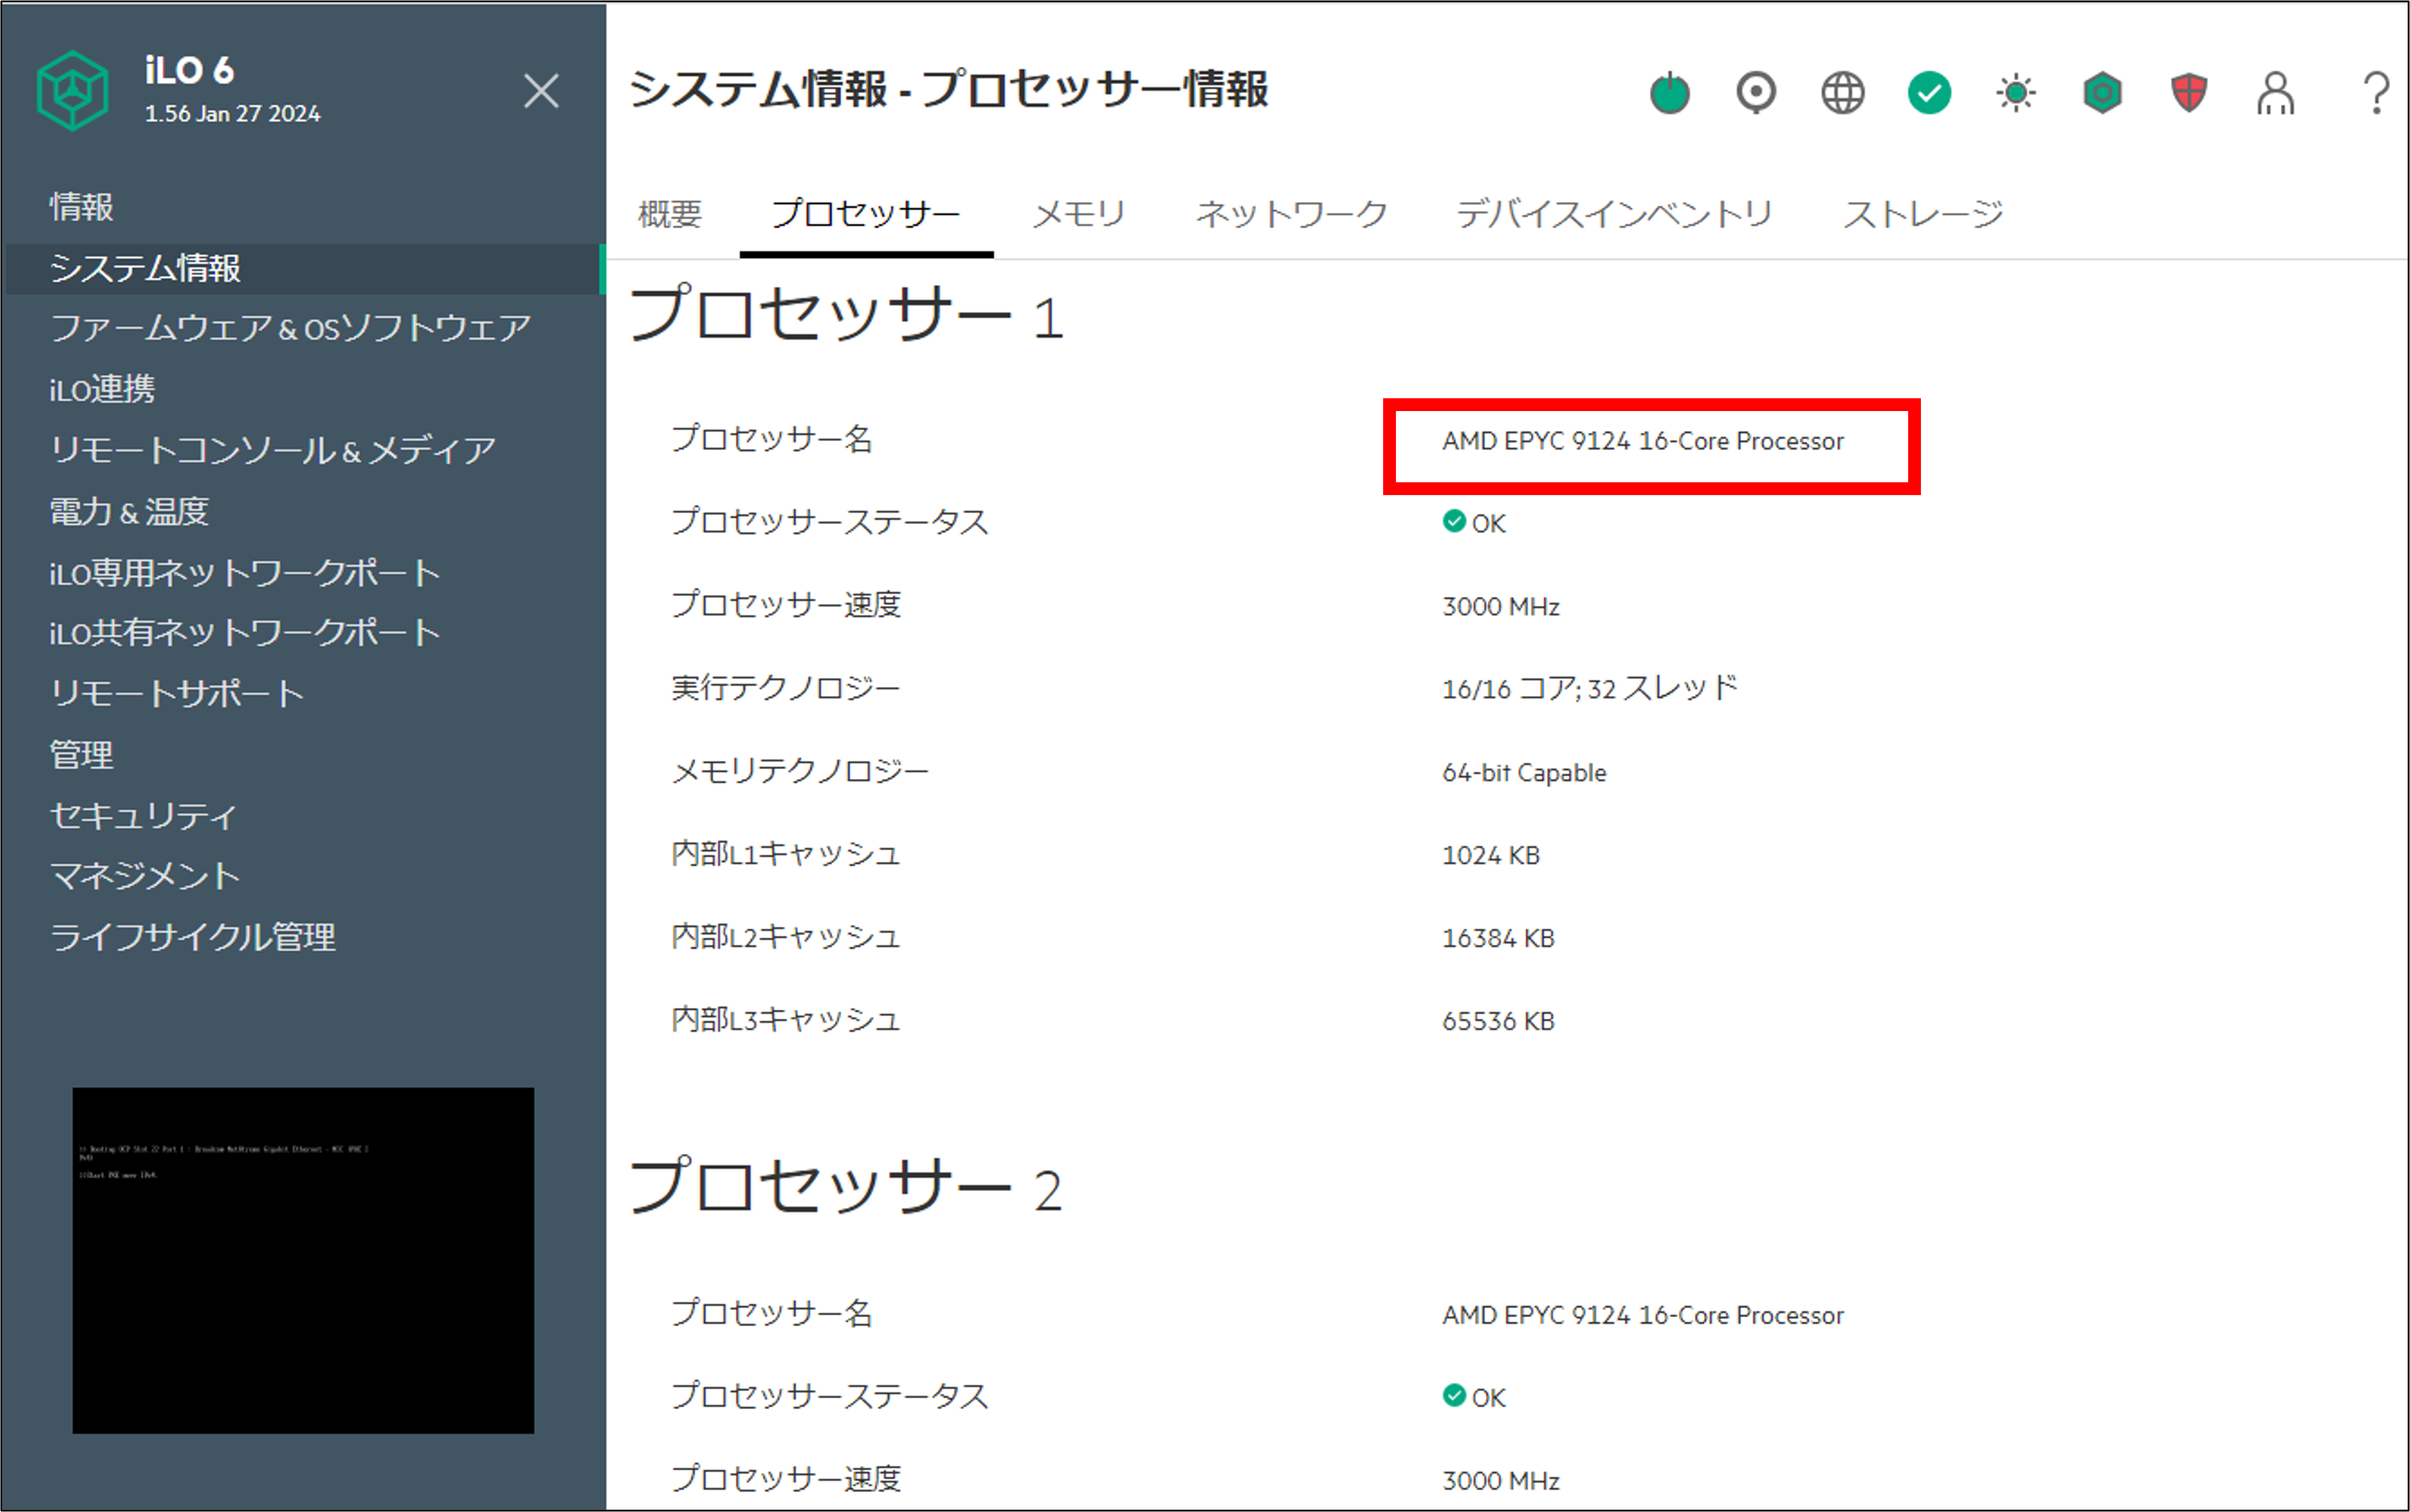
Task: Click Processor 1 speed 3000 MHz value
Action: click(x=1501, y=607)
